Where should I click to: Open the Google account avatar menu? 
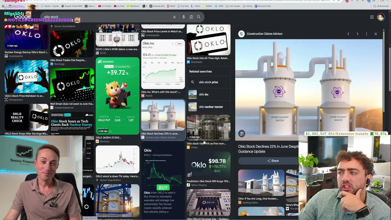coord(381,17)
